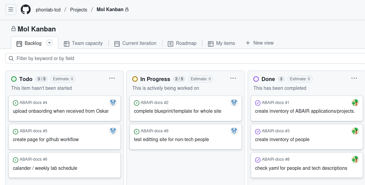The height and width of the screenshot is (185, 365).
Task: Open issue 'create inventory of people'
Action: [x=282, y=139]
